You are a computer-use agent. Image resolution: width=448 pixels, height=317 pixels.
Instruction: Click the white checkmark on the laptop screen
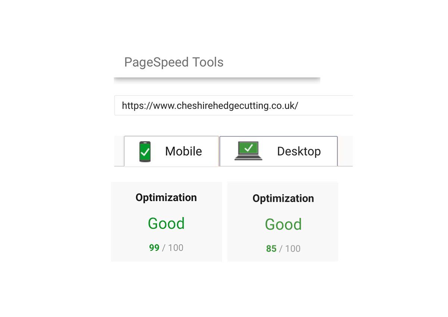[x=249, y=148]
